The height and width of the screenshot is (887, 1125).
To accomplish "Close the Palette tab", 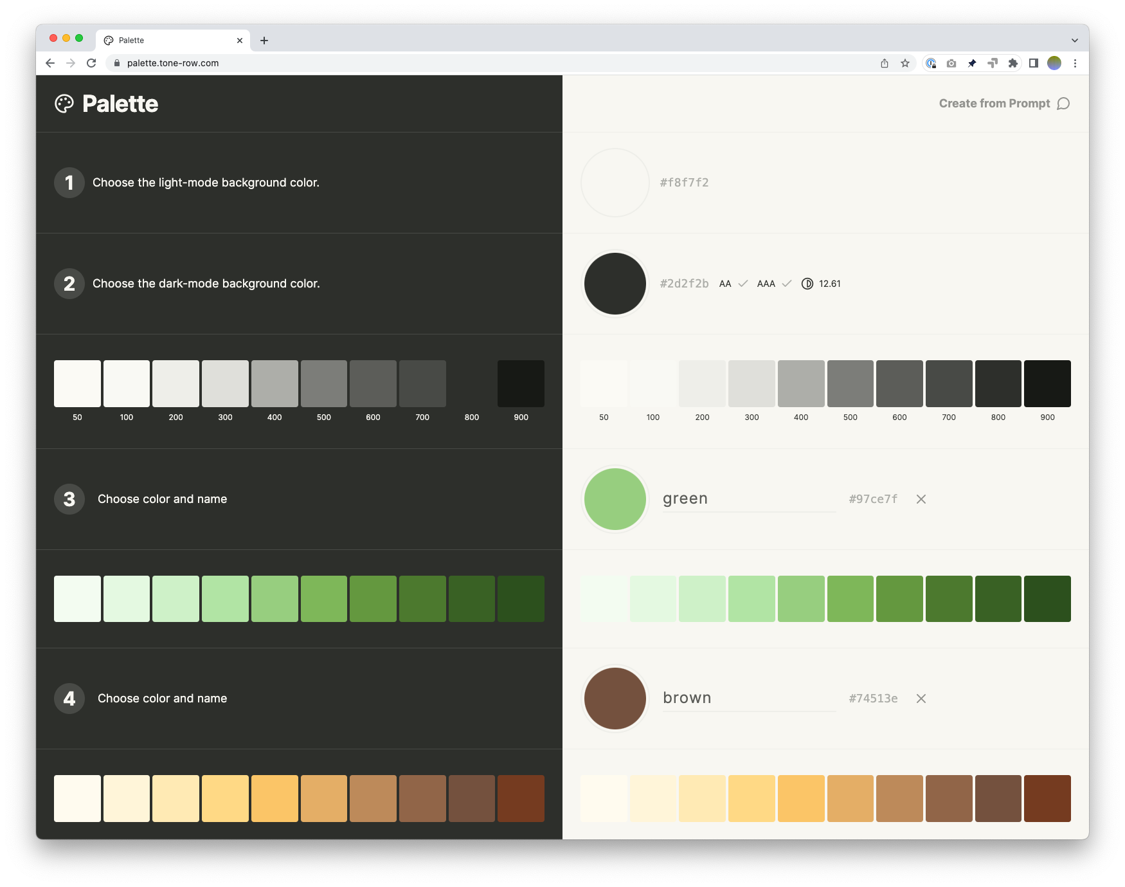I will pyautogui.click(x=240, y=41).
